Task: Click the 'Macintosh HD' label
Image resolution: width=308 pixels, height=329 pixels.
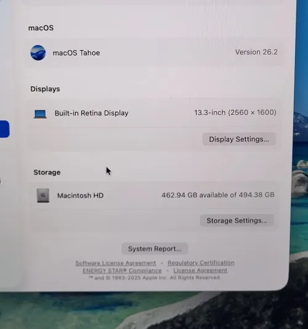Action: [81, 196]
